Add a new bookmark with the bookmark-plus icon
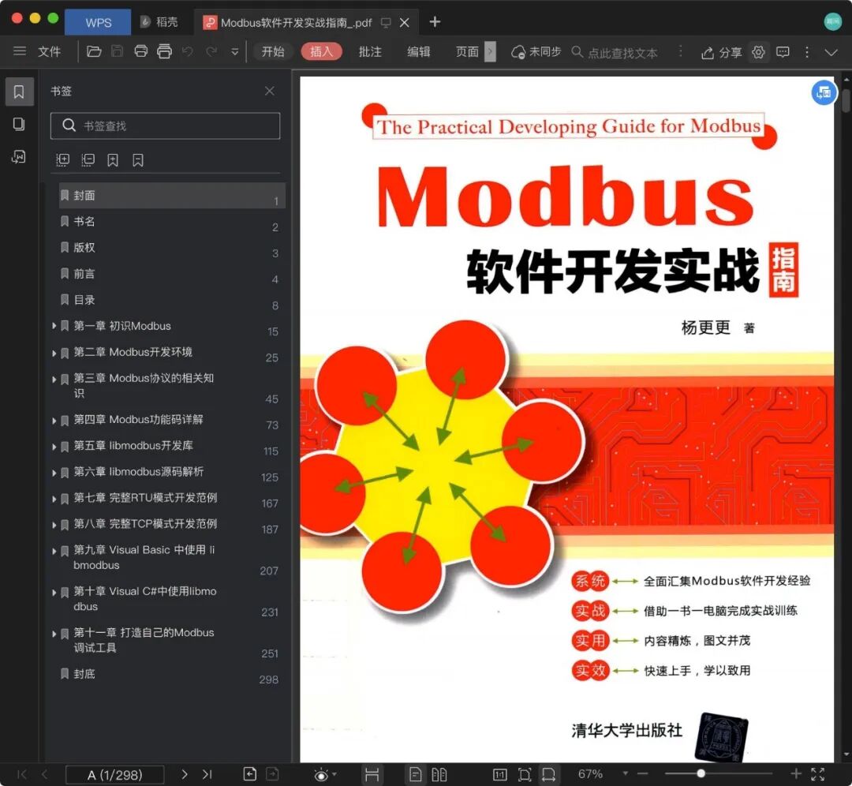This screenshot has height=786, width=852. (x=113, y=159)
